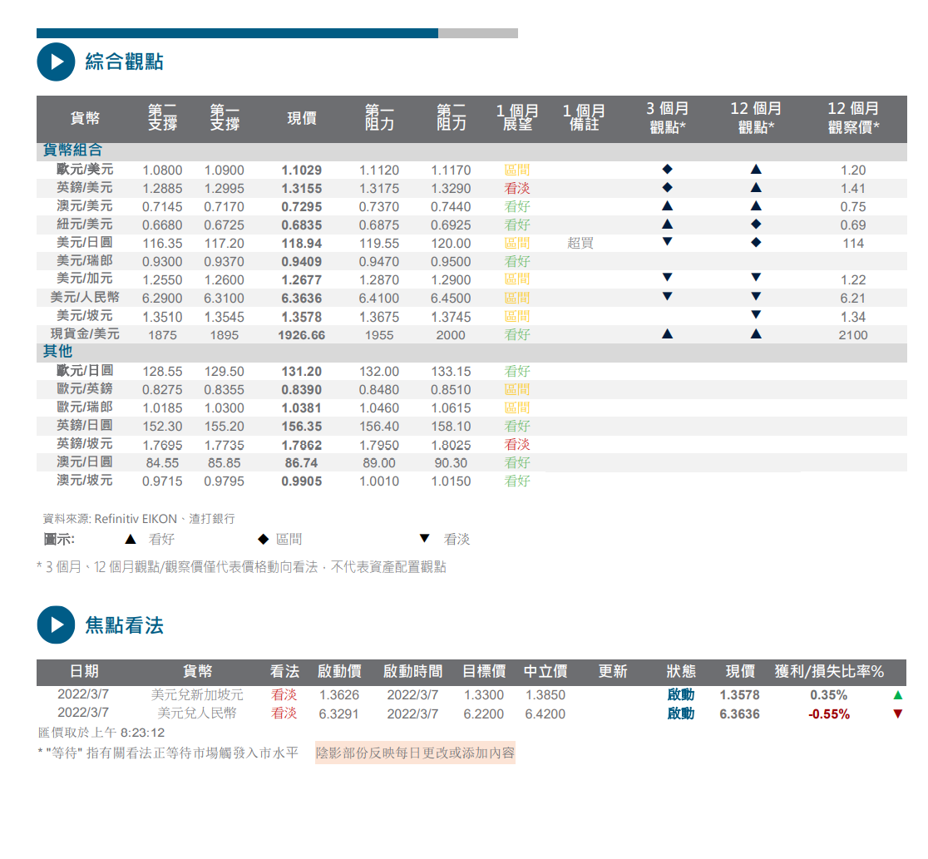
Task: Click the 3-month down triangle for 美元/日圓
Action: click(667, 242)
